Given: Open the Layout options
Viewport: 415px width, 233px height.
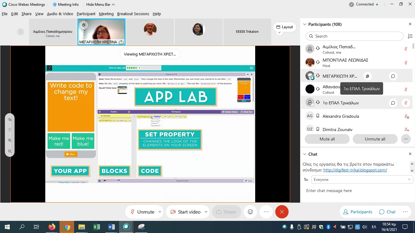Looking at the screenshot, I should pos(285,27).
